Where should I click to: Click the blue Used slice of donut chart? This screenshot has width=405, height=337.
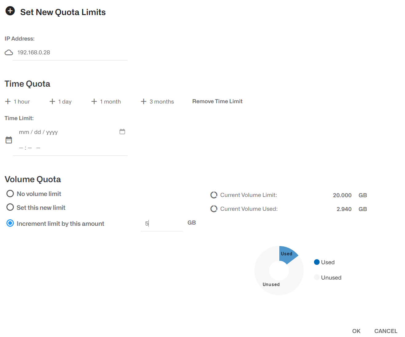click(x=288, y=254)
